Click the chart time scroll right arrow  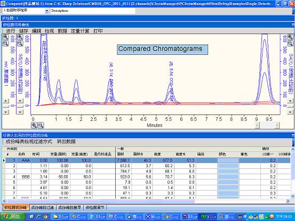[x=277, y=125]
